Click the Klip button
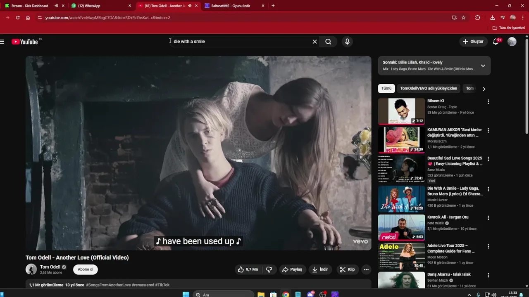This screenshot has width=529, height=297. [347, 269]
